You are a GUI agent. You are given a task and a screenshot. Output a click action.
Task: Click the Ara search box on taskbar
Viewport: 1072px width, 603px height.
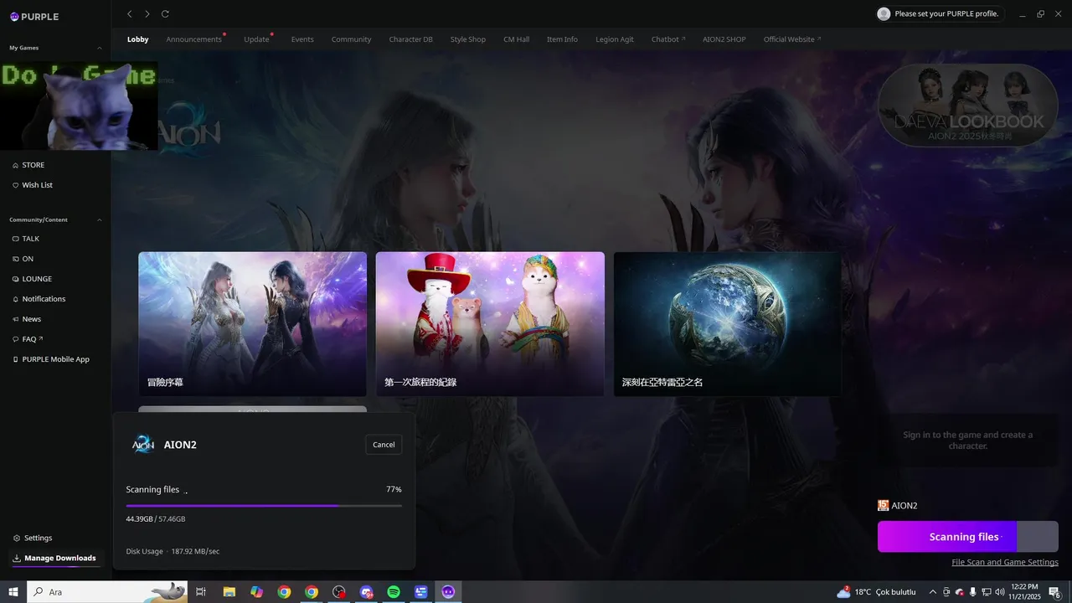pyautogui.click(x=106, y=592)
